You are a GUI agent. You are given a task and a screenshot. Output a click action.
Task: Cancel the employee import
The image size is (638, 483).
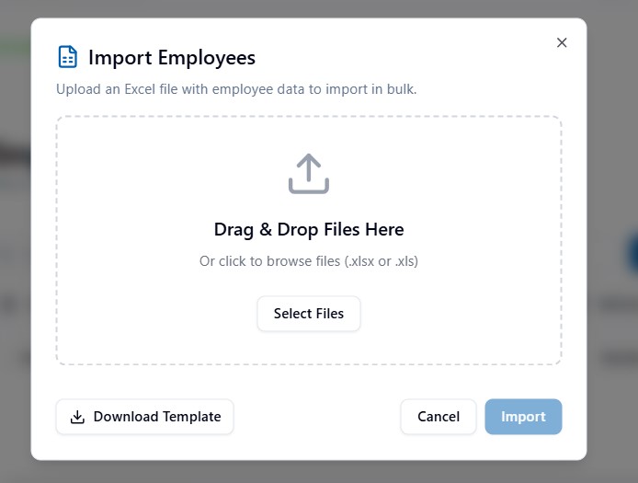click(x=438, y=417)
